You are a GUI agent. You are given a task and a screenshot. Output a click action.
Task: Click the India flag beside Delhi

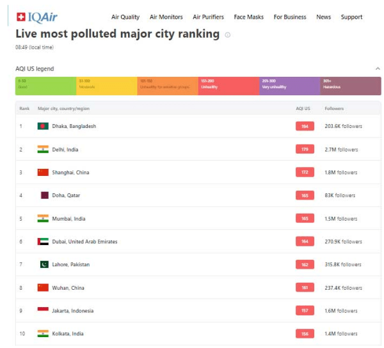pos(43,149)
